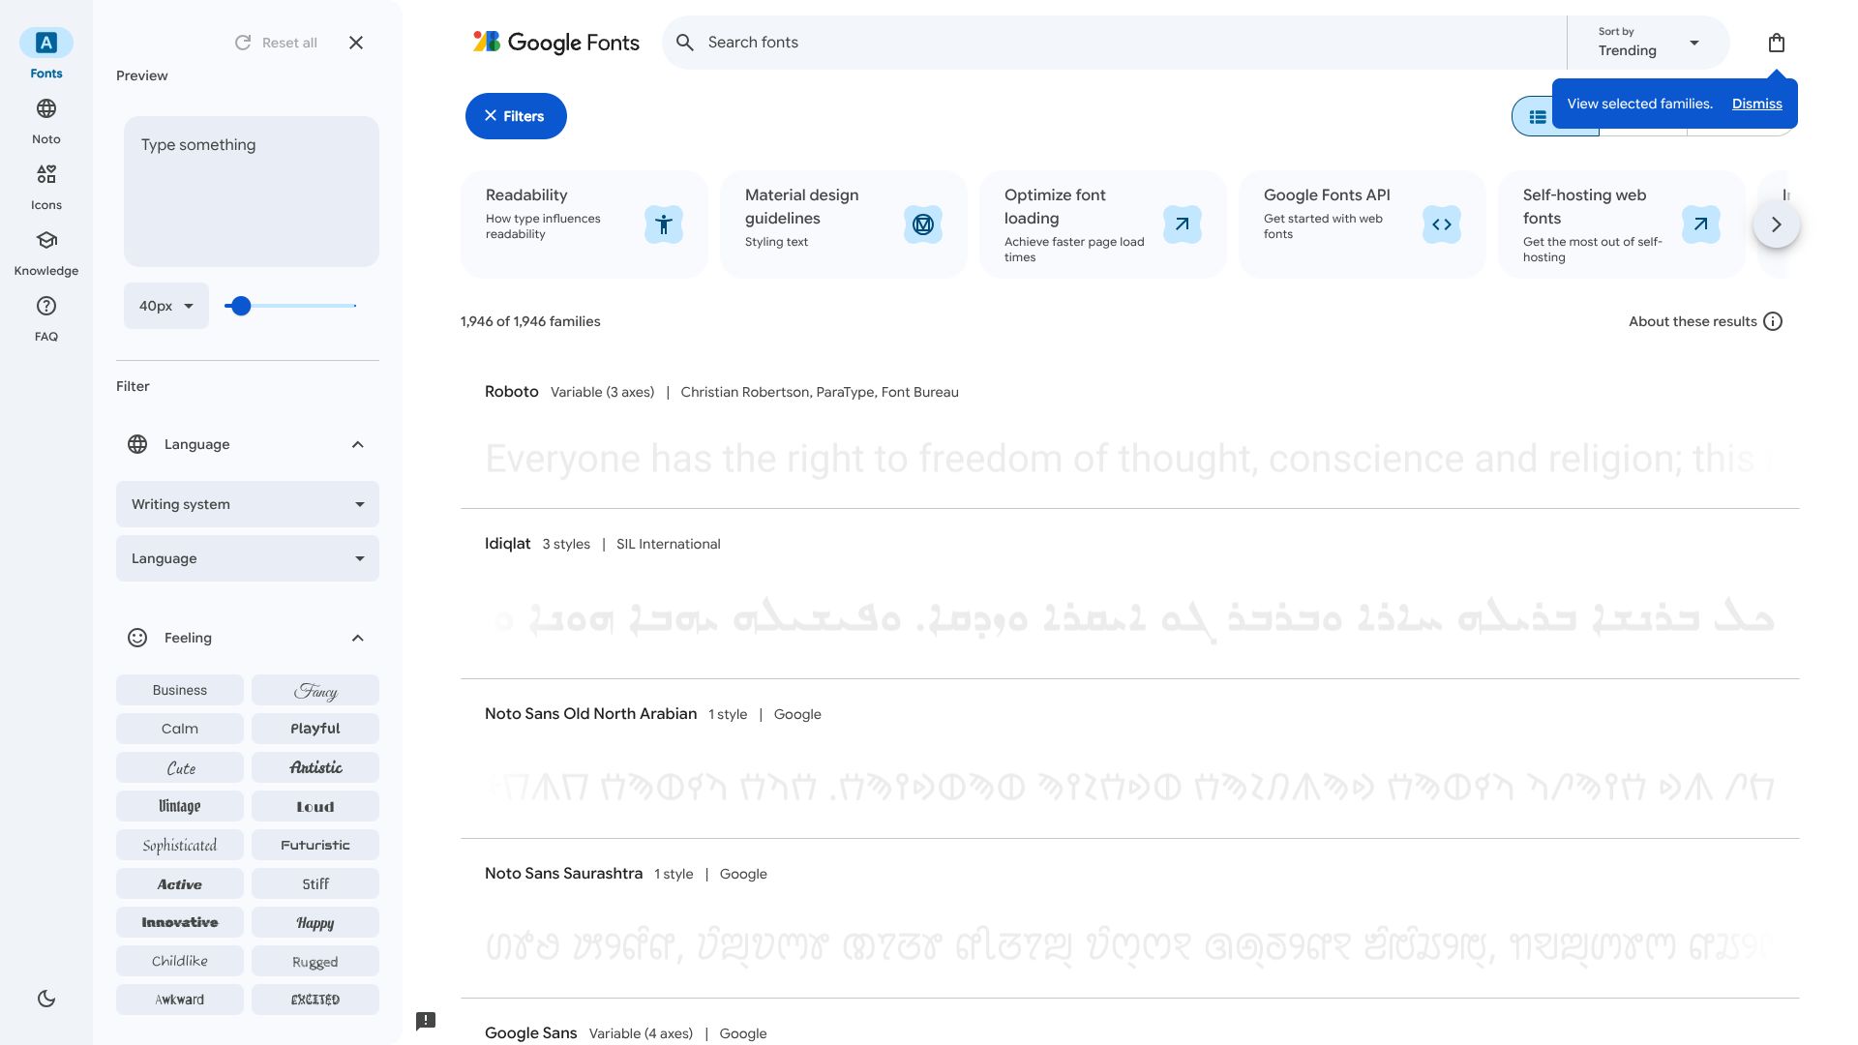
Task: Click the Reset all button
Action: pyautogui.click(x=276, y=43)
